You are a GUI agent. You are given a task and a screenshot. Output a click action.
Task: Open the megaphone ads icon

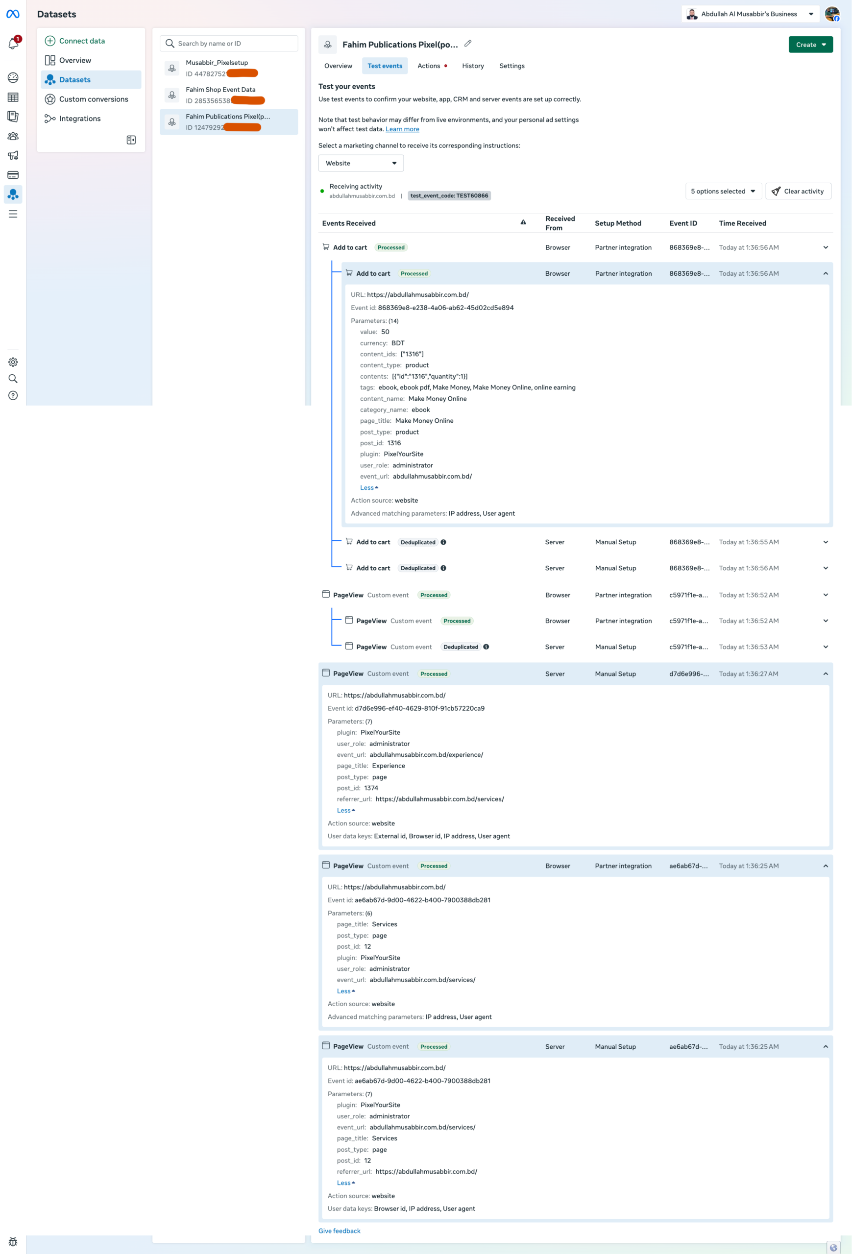point(13,155)
